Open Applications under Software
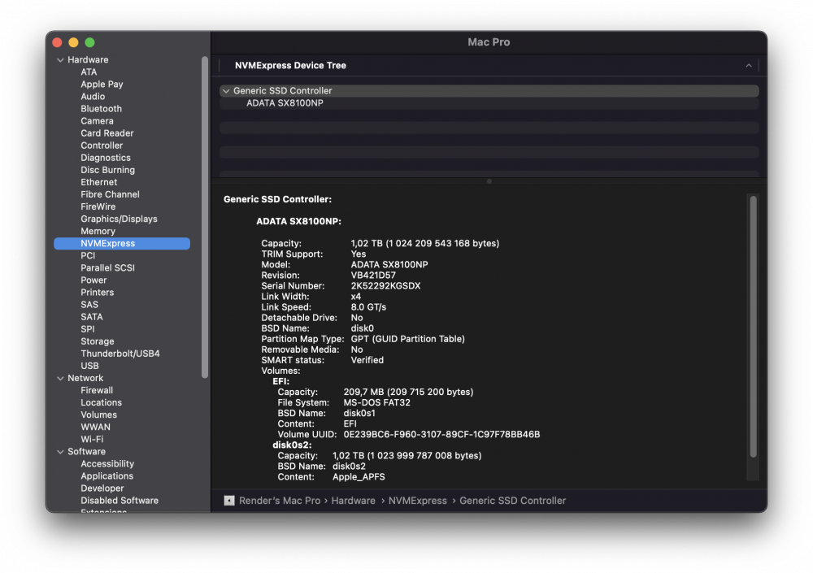Screen dimensions: 813x573 tap(107, 476)
